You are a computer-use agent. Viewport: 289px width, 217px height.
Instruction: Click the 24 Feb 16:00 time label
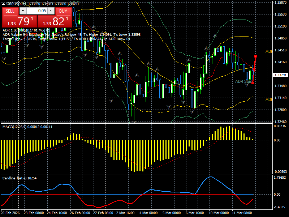pyautogui.click(x=57, y=213)
